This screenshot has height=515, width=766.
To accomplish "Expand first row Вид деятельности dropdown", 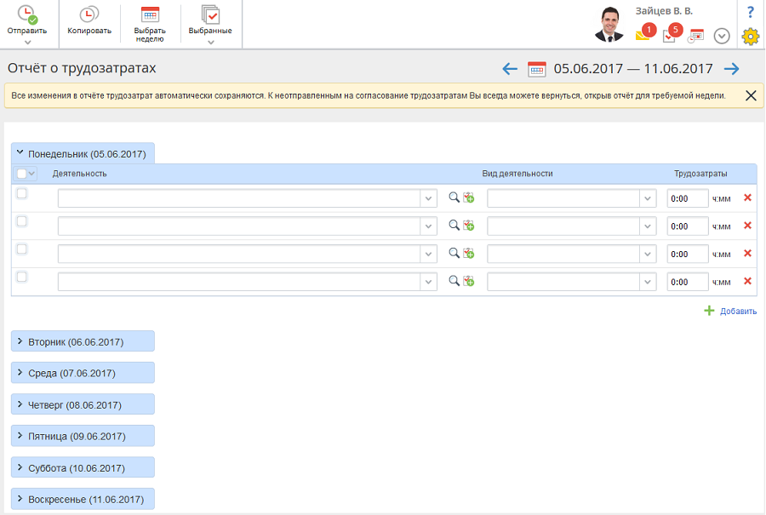I will click(648, 198).
